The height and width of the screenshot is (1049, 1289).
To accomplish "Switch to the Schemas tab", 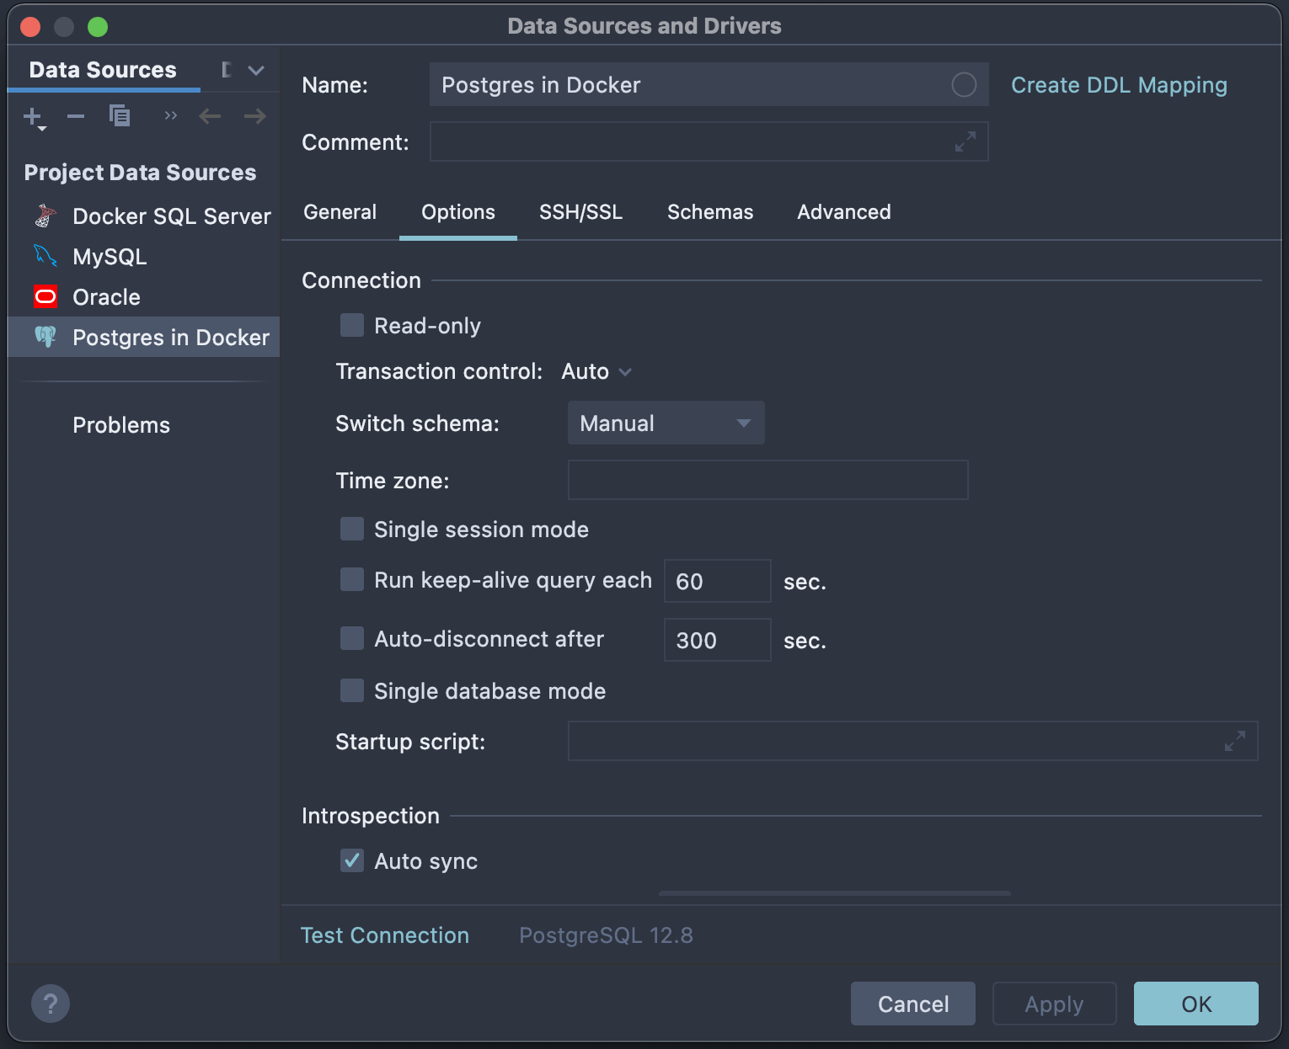I will click(x=709, y=212).
